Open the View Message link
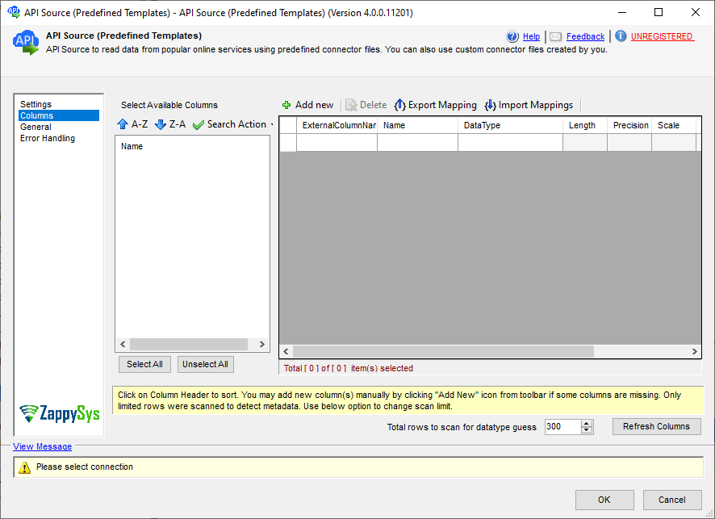This screenshot has height=519, width=715. coord(43,446)
